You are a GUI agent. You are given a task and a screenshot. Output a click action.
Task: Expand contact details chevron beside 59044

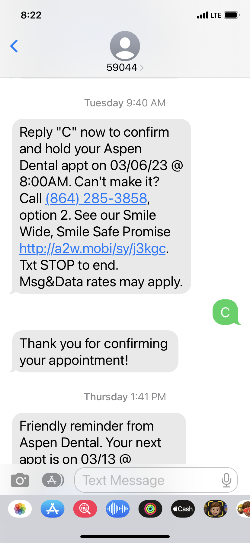tap(142, 68)
